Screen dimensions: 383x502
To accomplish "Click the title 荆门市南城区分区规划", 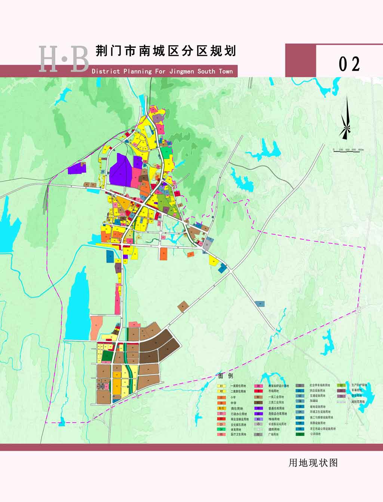I will tap(166, 51).
